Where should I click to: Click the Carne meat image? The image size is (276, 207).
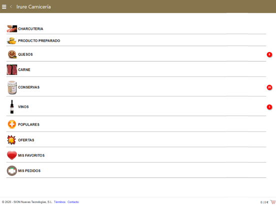(x=12, y=69)
